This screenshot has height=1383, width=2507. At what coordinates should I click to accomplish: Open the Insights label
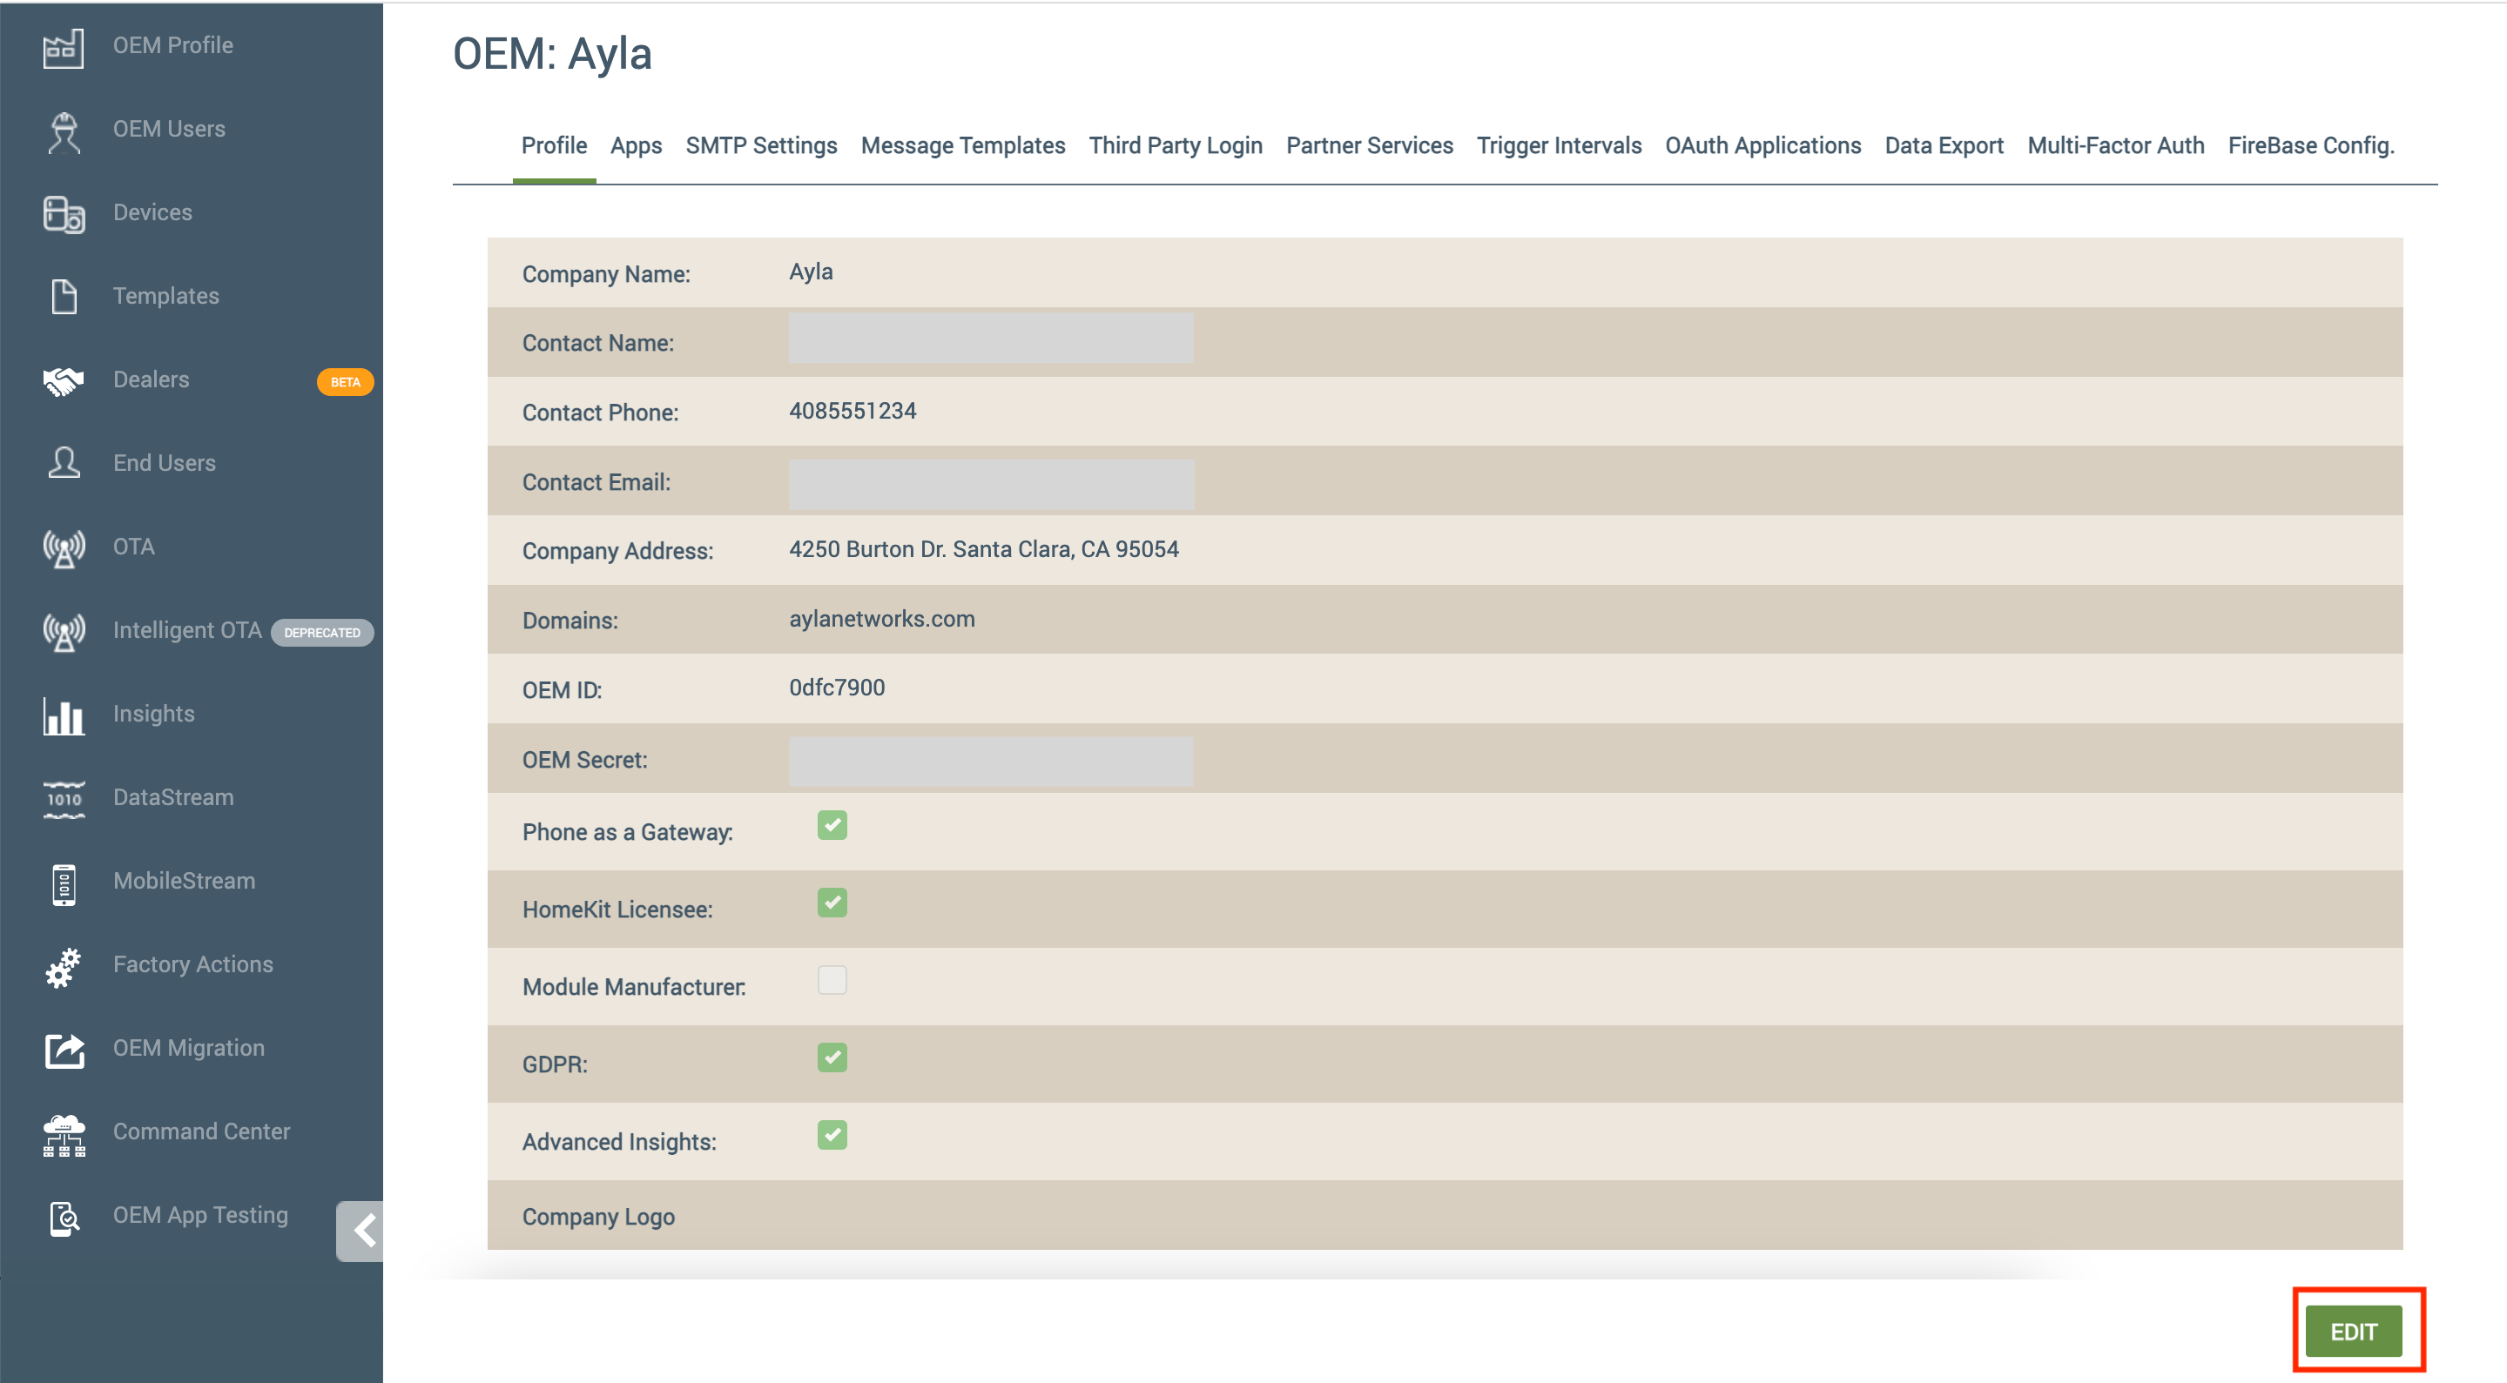(x=154, y=714)
